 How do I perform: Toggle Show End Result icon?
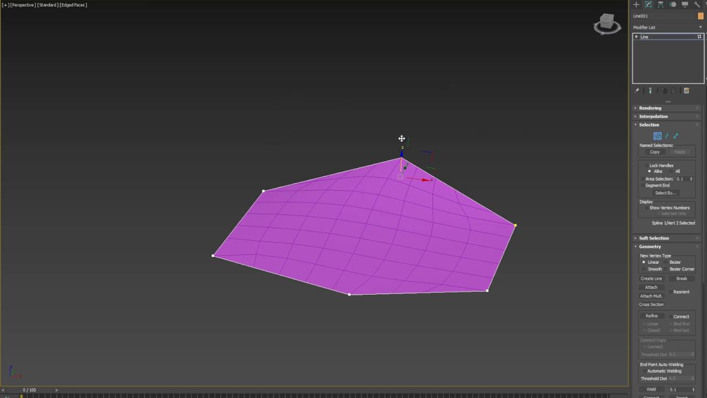650,91
